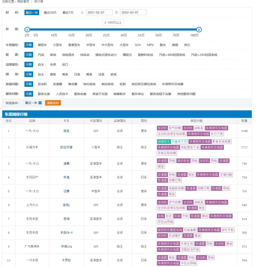Choose SUV in the vehicle type filter row
257x267 pixels.
pos(138,45)
